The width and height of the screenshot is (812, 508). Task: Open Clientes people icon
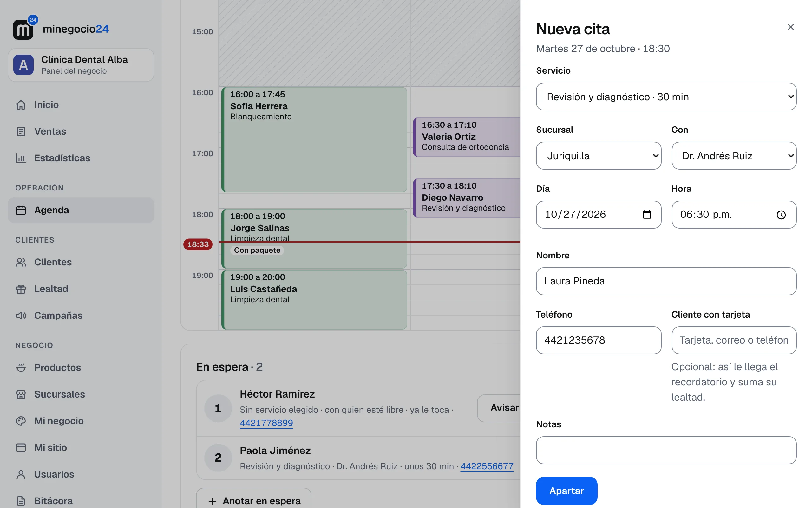pos(21,262)
